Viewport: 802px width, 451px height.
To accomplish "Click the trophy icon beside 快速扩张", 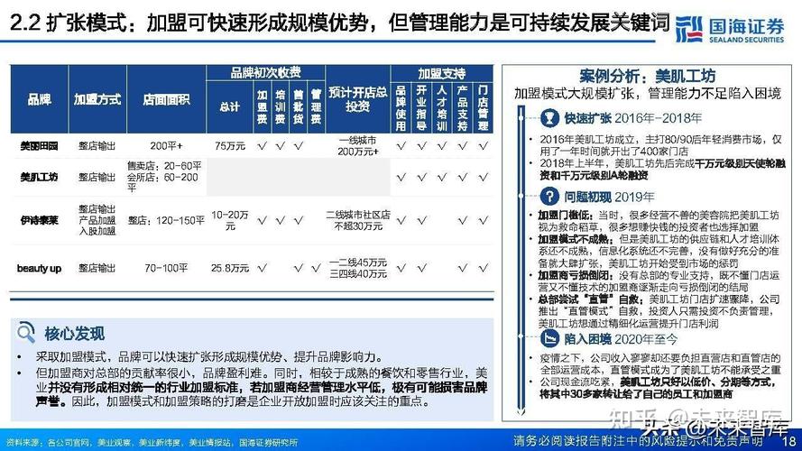I will (549, 118).
